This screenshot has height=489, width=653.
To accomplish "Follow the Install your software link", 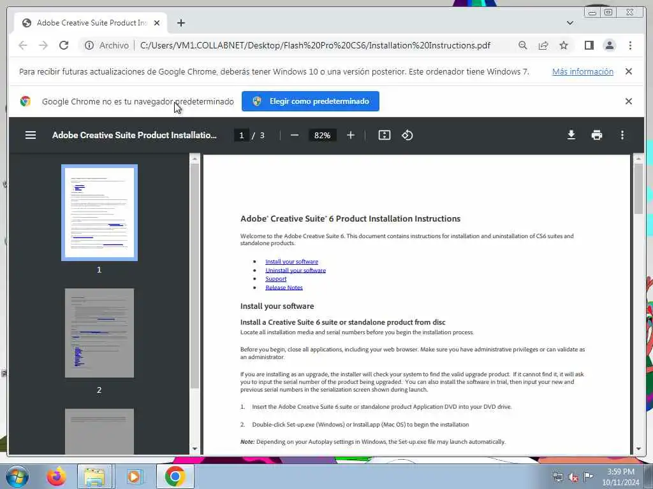I will [291, 262].
